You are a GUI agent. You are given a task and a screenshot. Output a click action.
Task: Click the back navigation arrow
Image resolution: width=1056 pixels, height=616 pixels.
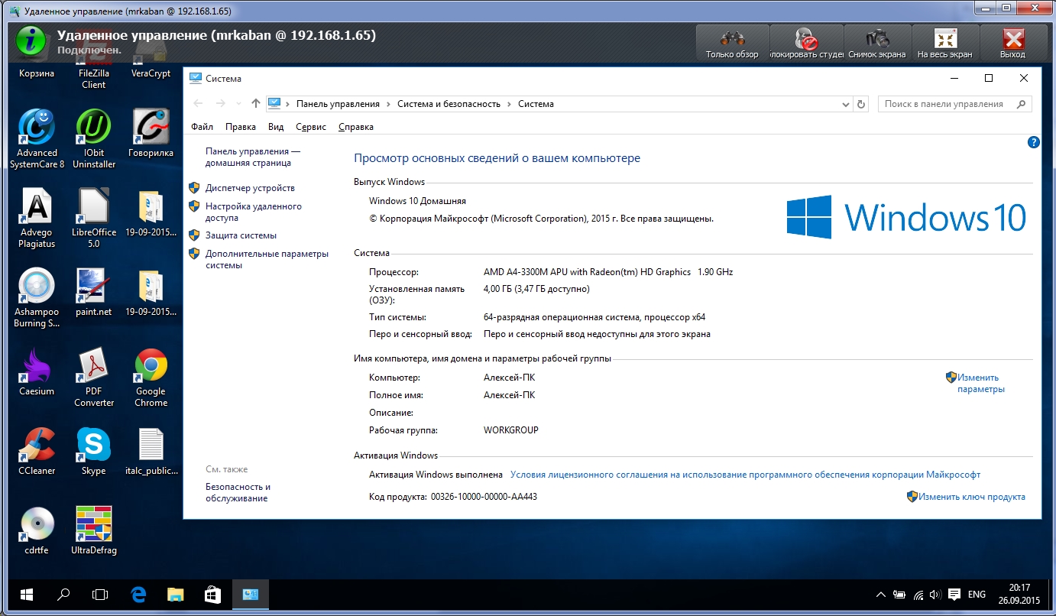pyautogui.click(x=199, y=103)
